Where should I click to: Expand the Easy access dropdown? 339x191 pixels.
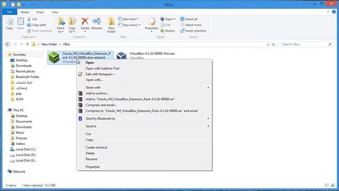point(140,25)
